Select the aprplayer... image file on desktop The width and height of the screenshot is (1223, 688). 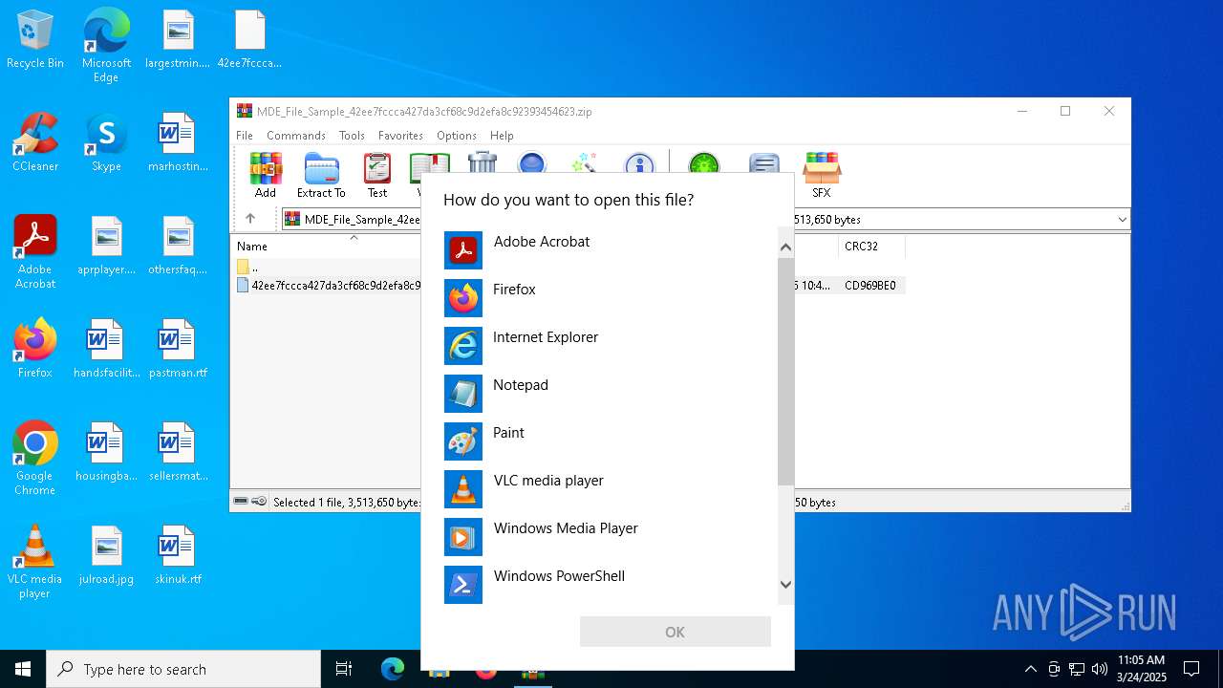point(106,246)
